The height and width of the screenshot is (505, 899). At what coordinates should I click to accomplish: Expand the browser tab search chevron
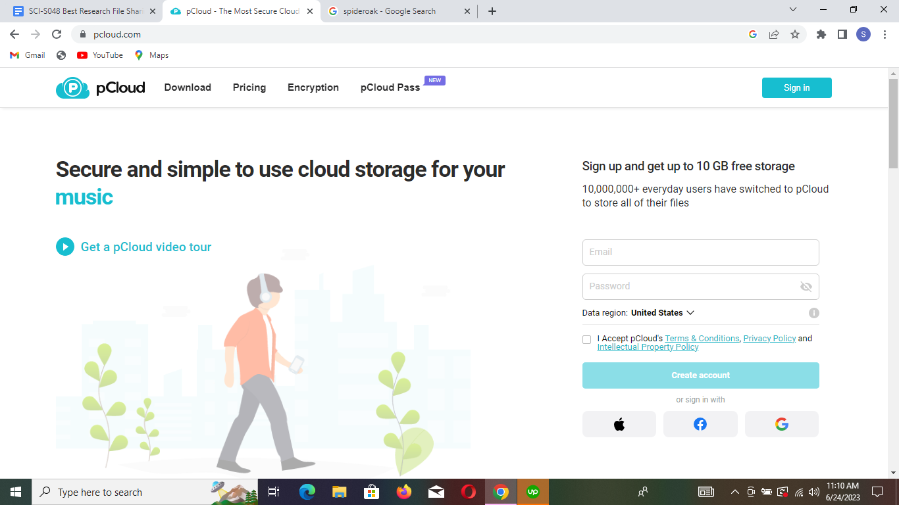(792, 11)
